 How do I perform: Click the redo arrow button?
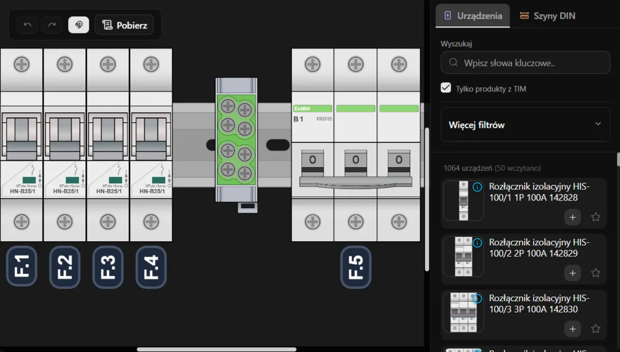(52, 24)
